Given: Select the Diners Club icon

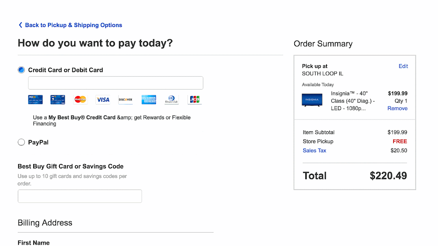Looking at the screenshot, I should (x=171, y=99).
